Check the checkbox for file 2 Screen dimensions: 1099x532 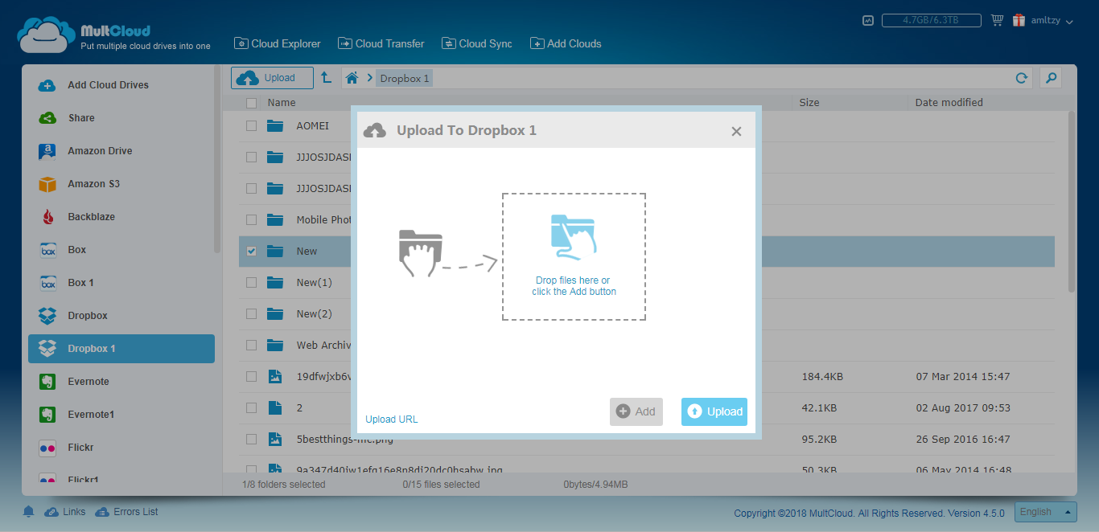click(252, 407)
